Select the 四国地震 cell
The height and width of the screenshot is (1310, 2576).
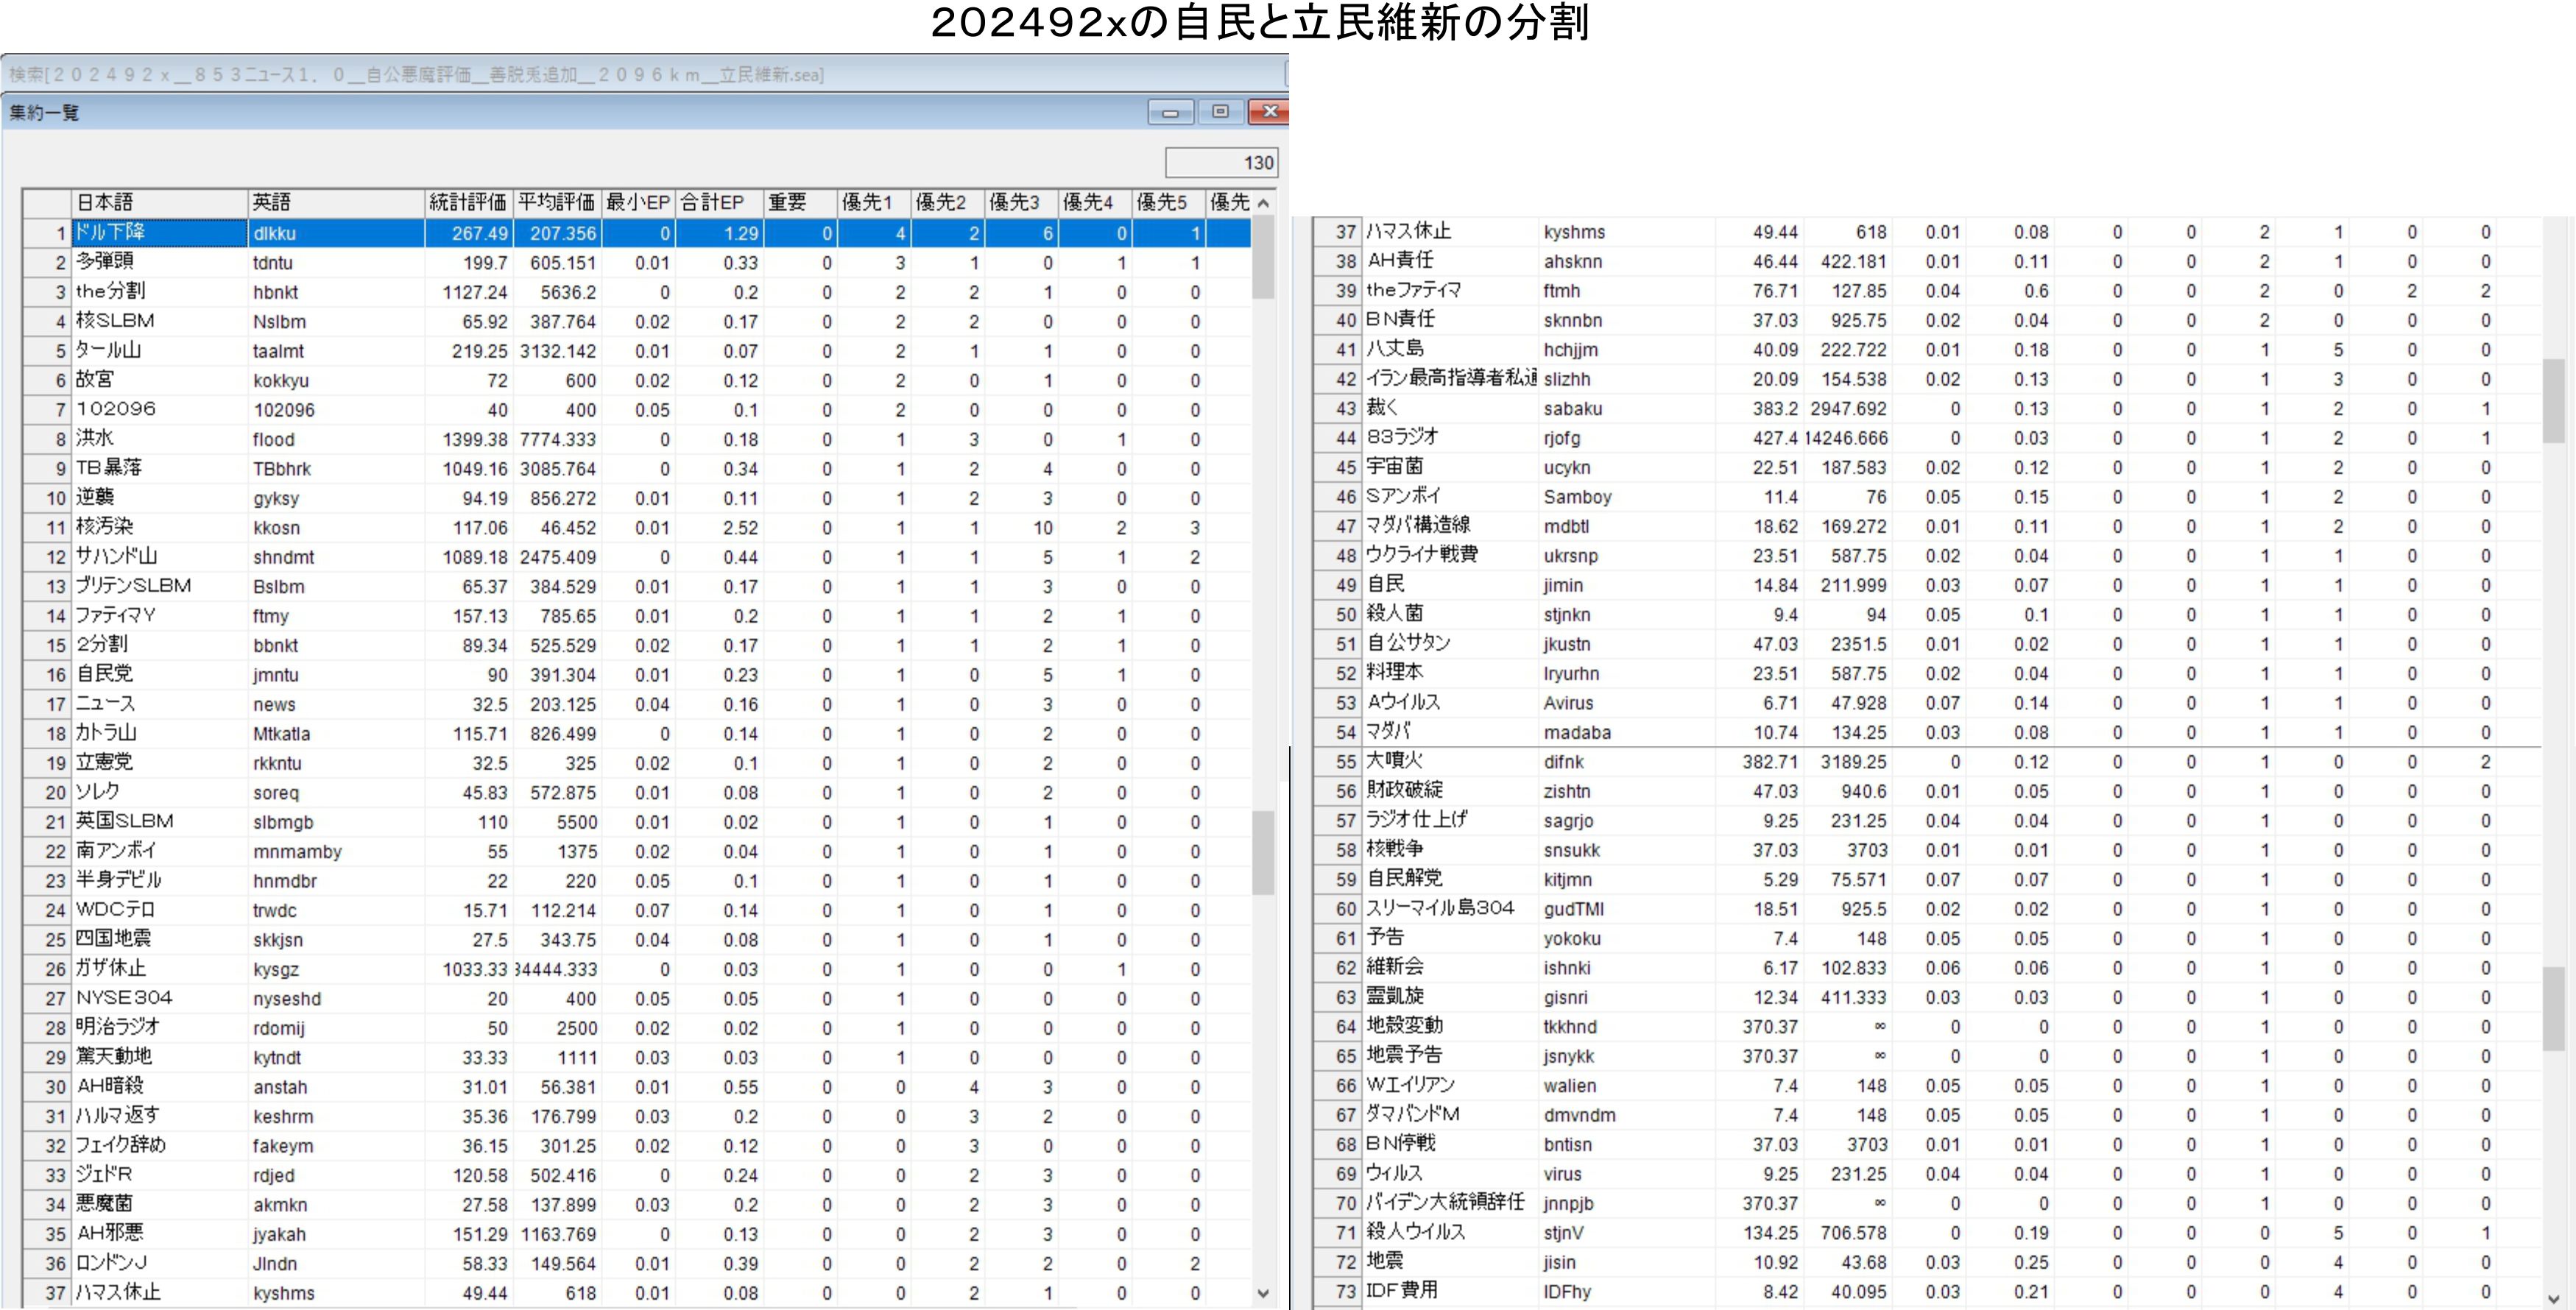coord(159,939)
